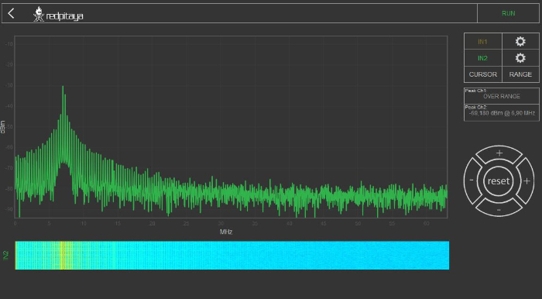
Task: Toggle the IN2 channel display
Action: pos(482,58)
